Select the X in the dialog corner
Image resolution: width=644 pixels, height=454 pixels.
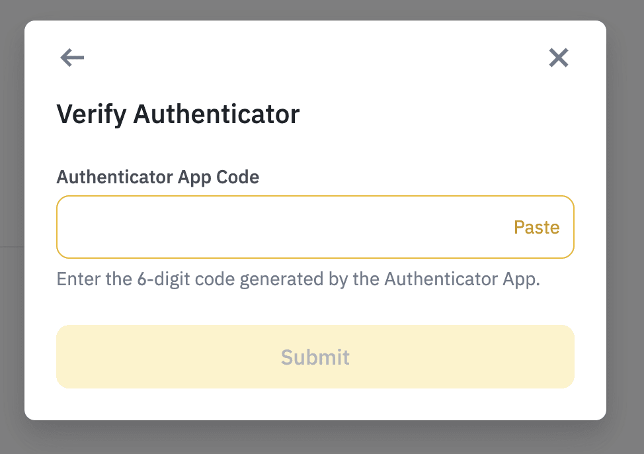[x=559, y=58]
